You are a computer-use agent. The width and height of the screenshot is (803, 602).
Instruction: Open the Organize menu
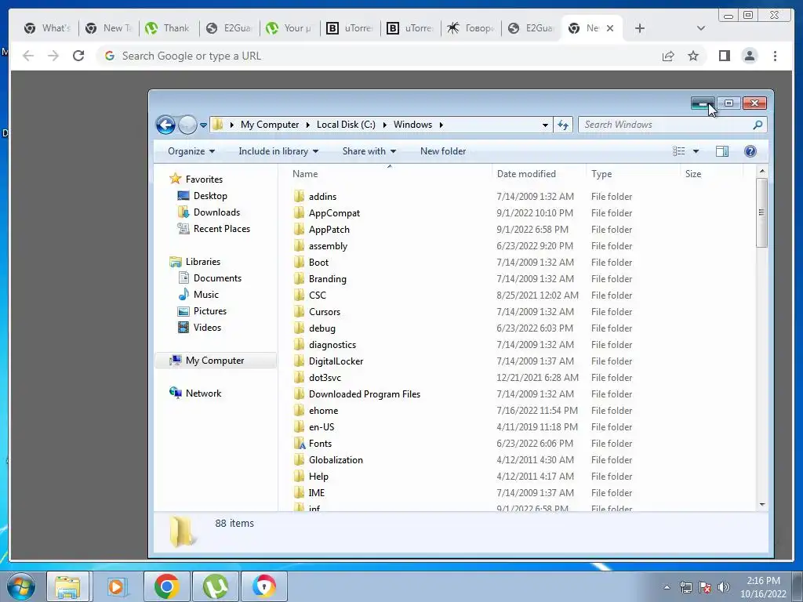tap(191, 151)
